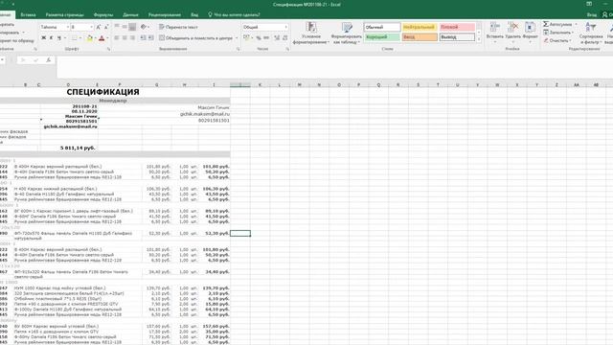Apply the Обычный cell style

(382, 27)
